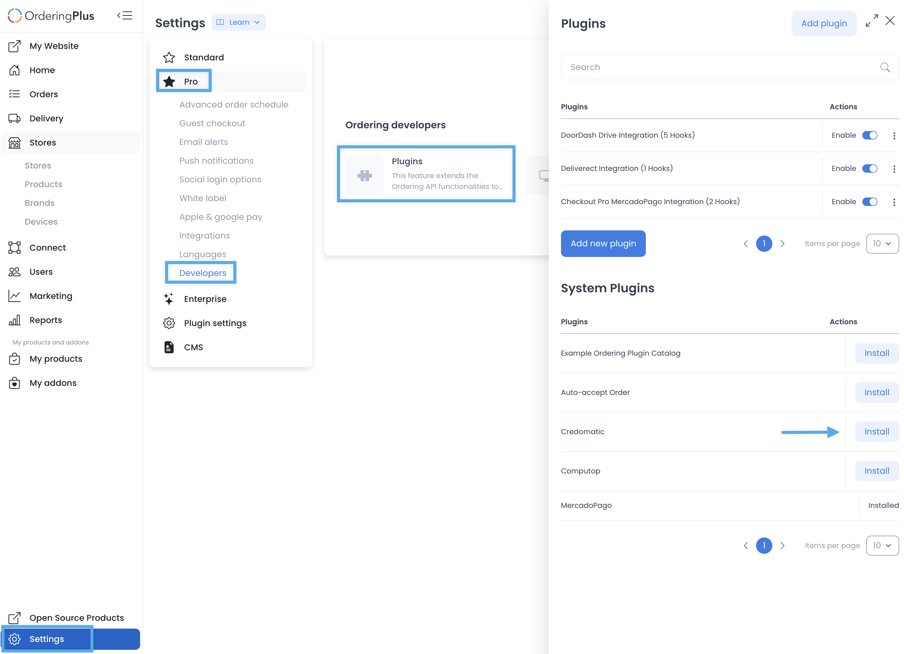The width and height of the screenshot is (904, 654).
Task: Click the OrderingPlus logo
Action: [x=51, y=15]
